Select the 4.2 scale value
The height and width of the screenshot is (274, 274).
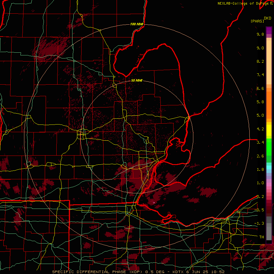(x=260, y=129)
